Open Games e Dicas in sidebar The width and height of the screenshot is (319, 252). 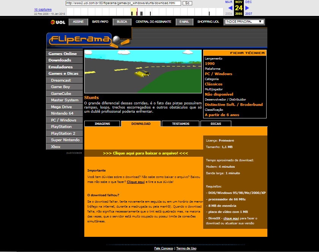click(64, 73)
